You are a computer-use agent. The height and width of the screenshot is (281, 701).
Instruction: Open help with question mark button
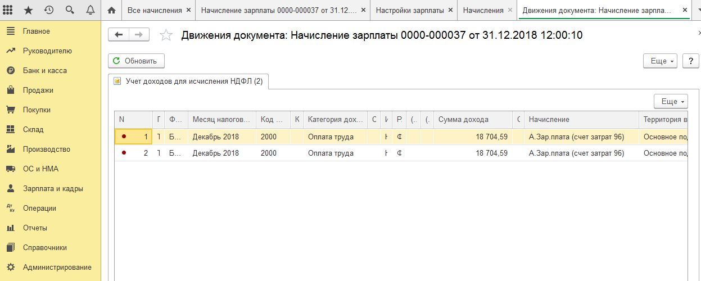690,61
